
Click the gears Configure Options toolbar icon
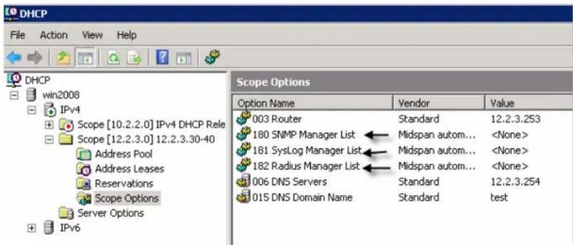[212, 58]
